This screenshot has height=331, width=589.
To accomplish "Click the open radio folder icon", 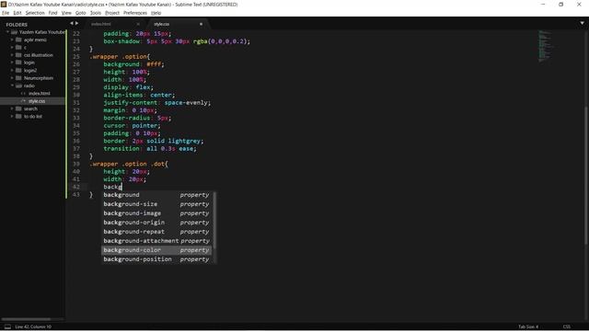I will [x=18, y=86].
